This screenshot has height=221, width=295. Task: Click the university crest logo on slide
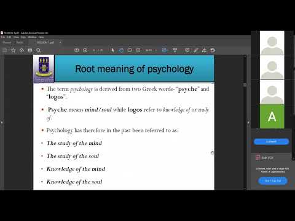click(44, 69)
